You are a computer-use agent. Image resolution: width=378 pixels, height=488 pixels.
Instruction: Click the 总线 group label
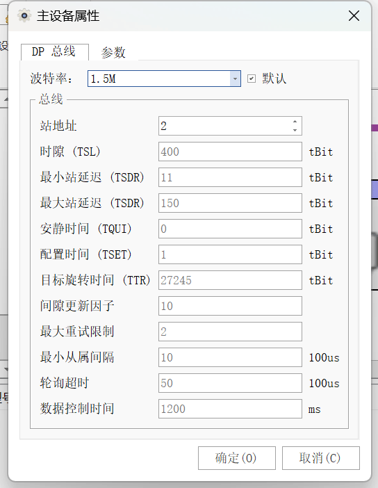(51, 99)
